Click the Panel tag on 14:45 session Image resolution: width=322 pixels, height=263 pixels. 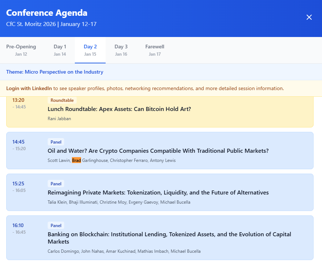pos(56,142)
